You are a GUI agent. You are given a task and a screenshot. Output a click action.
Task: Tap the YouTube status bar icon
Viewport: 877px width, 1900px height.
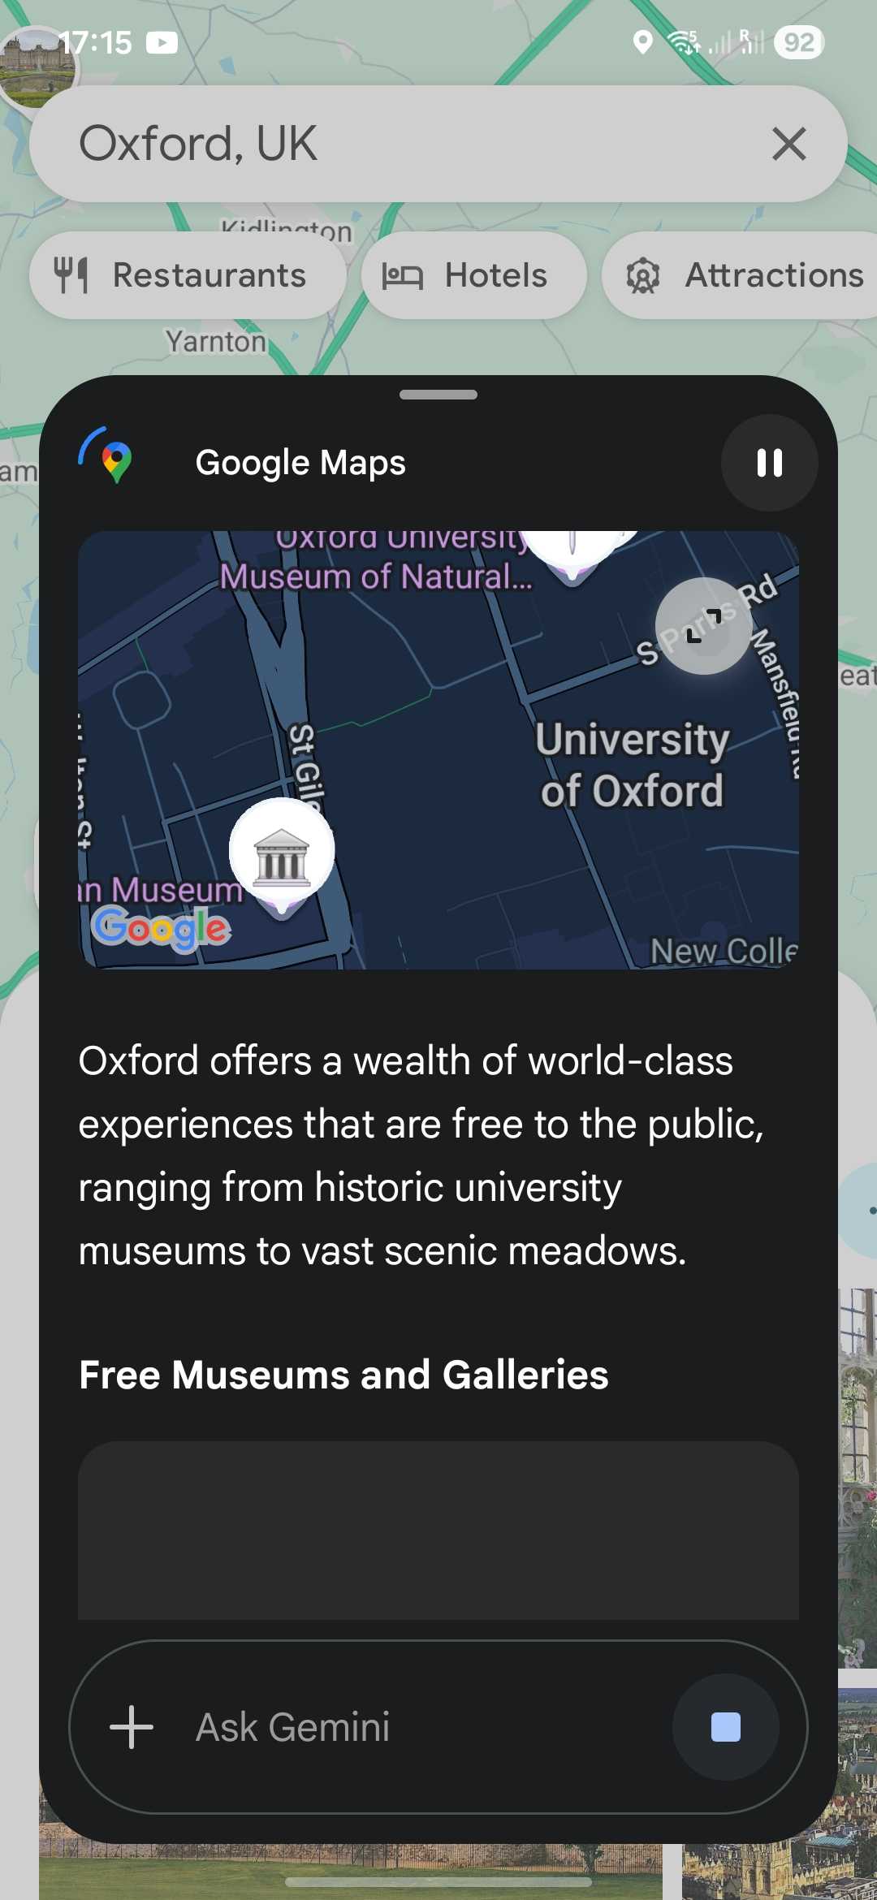(x=162, y=42)
